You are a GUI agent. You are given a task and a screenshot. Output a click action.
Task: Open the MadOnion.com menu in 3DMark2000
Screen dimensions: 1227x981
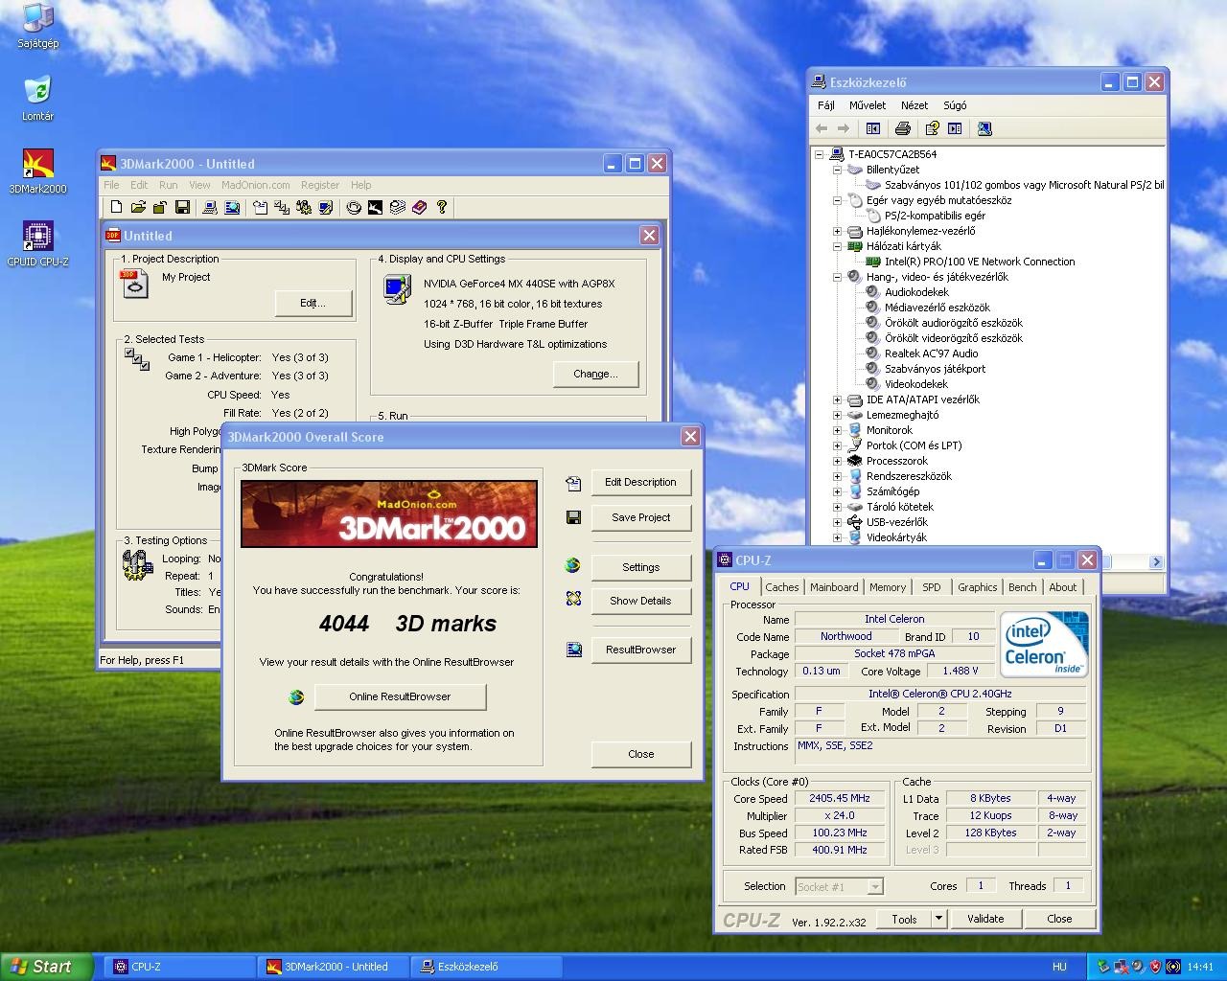(255, 185)
